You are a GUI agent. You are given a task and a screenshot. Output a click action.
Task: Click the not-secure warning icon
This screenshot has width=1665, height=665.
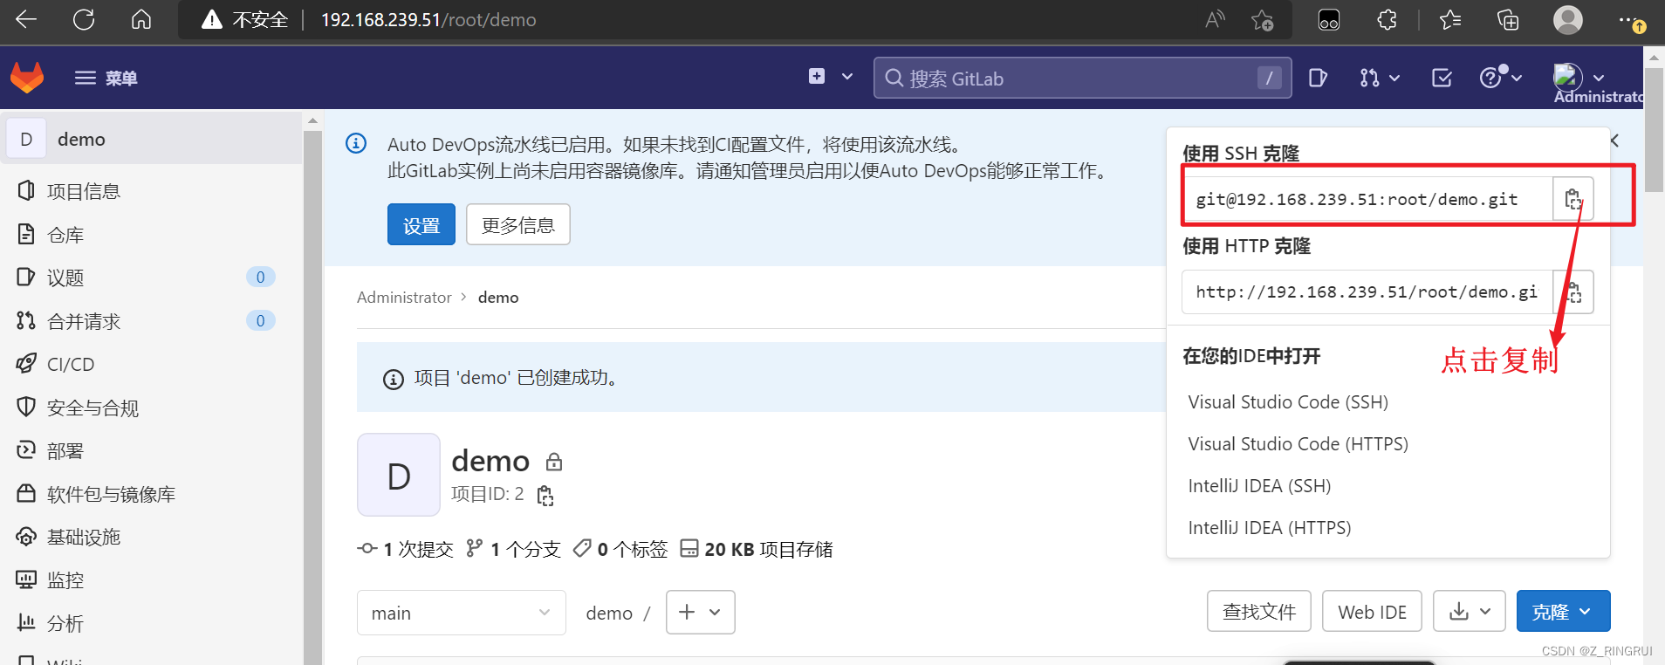coord(211,19)
